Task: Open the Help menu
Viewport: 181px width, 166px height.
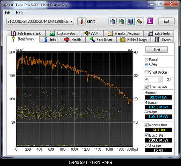Action: point(20,13)
